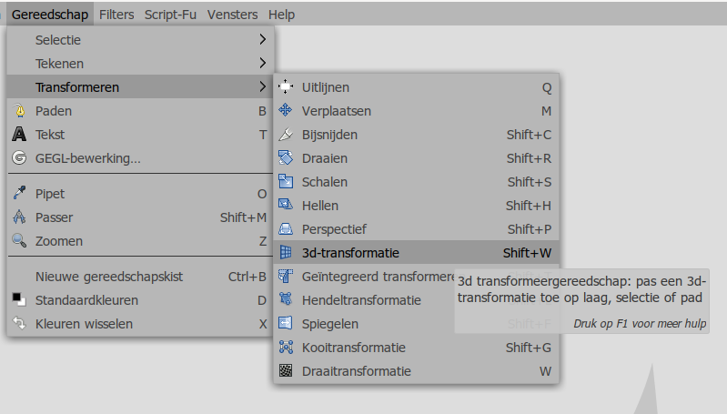The height and width of the screenshot is (414, 727).
Task: Click the Zoomen magnifier icon
Action: [x=19, y=240]
